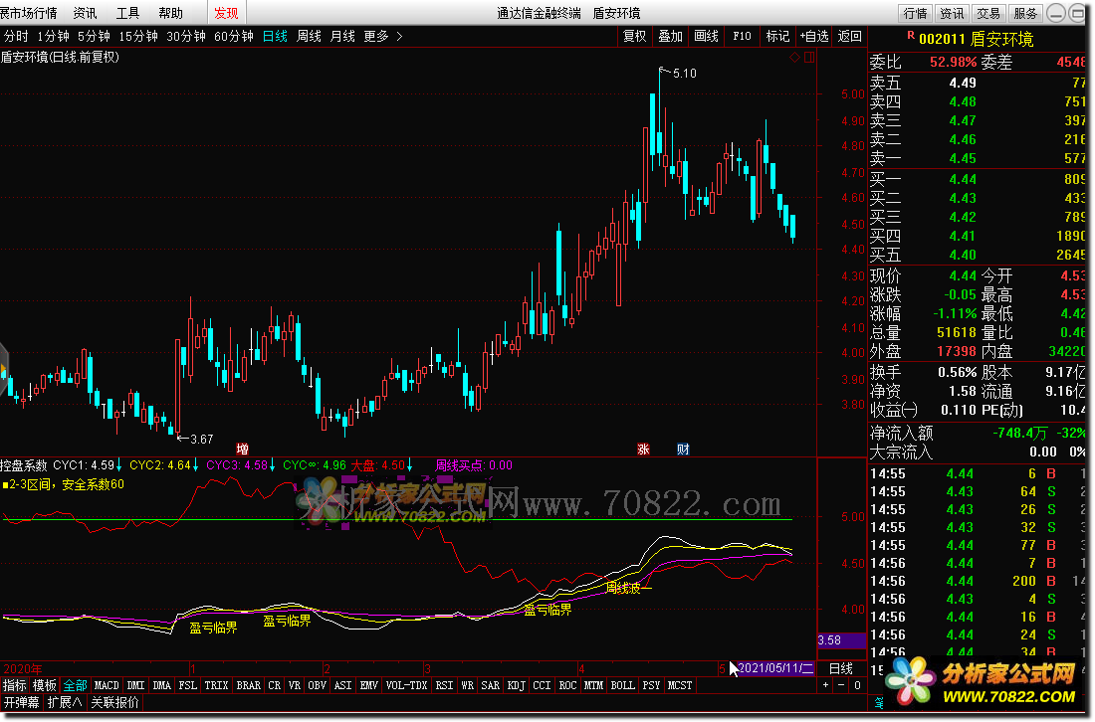Open the 工具 menu
The image size is (1095, 722).
click(127, 13)
